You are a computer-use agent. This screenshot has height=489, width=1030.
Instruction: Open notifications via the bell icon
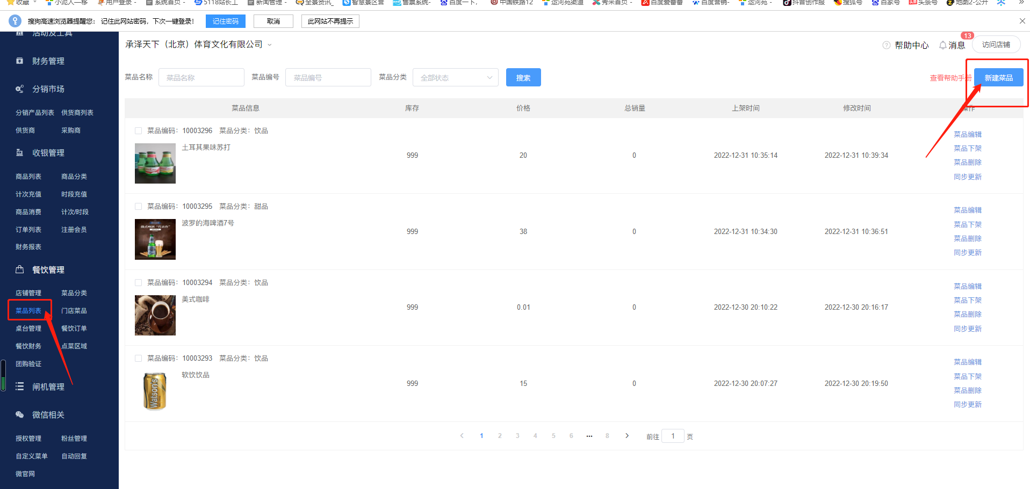coord(942,45)
